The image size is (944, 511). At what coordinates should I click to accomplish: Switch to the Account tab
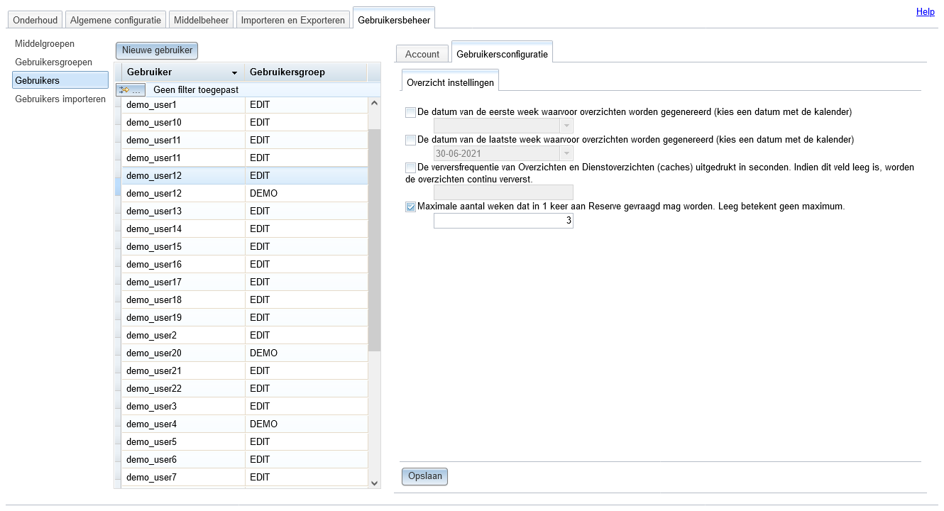pos(422,54)
